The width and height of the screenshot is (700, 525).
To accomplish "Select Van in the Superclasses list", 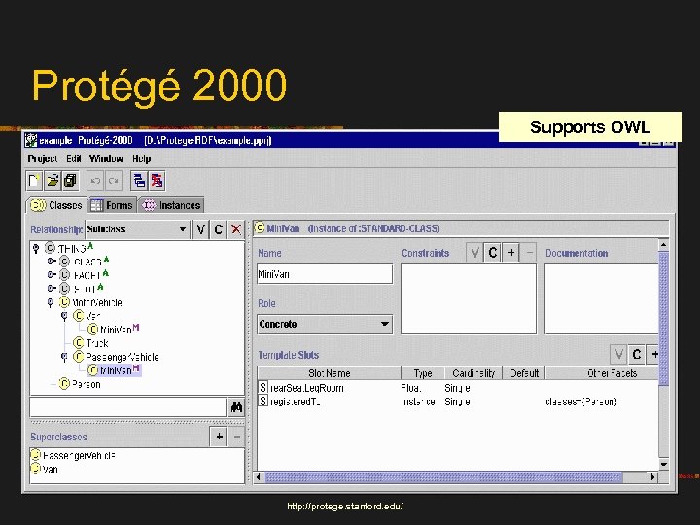I will point(45,469).
